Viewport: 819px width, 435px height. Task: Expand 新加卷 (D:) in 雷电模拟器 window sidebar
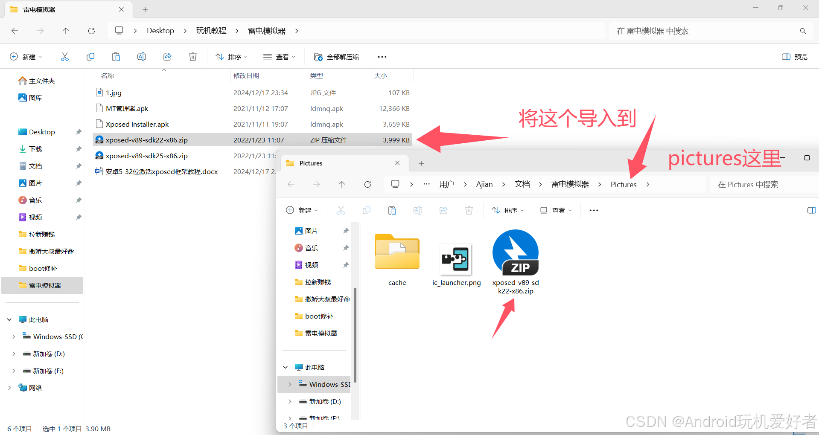pyautogui.click(x=14, y=354)
